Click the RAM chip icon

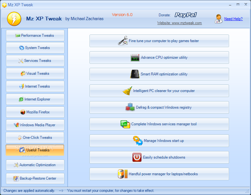point(135,74)
